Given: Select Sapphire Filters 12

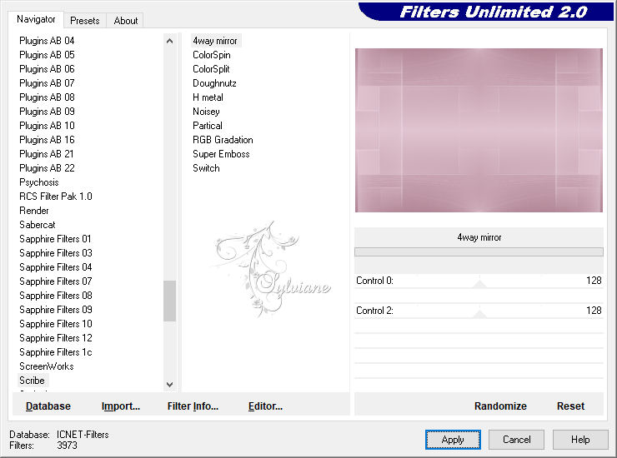Looking at the screenshot, I should (x=56, y=338).
